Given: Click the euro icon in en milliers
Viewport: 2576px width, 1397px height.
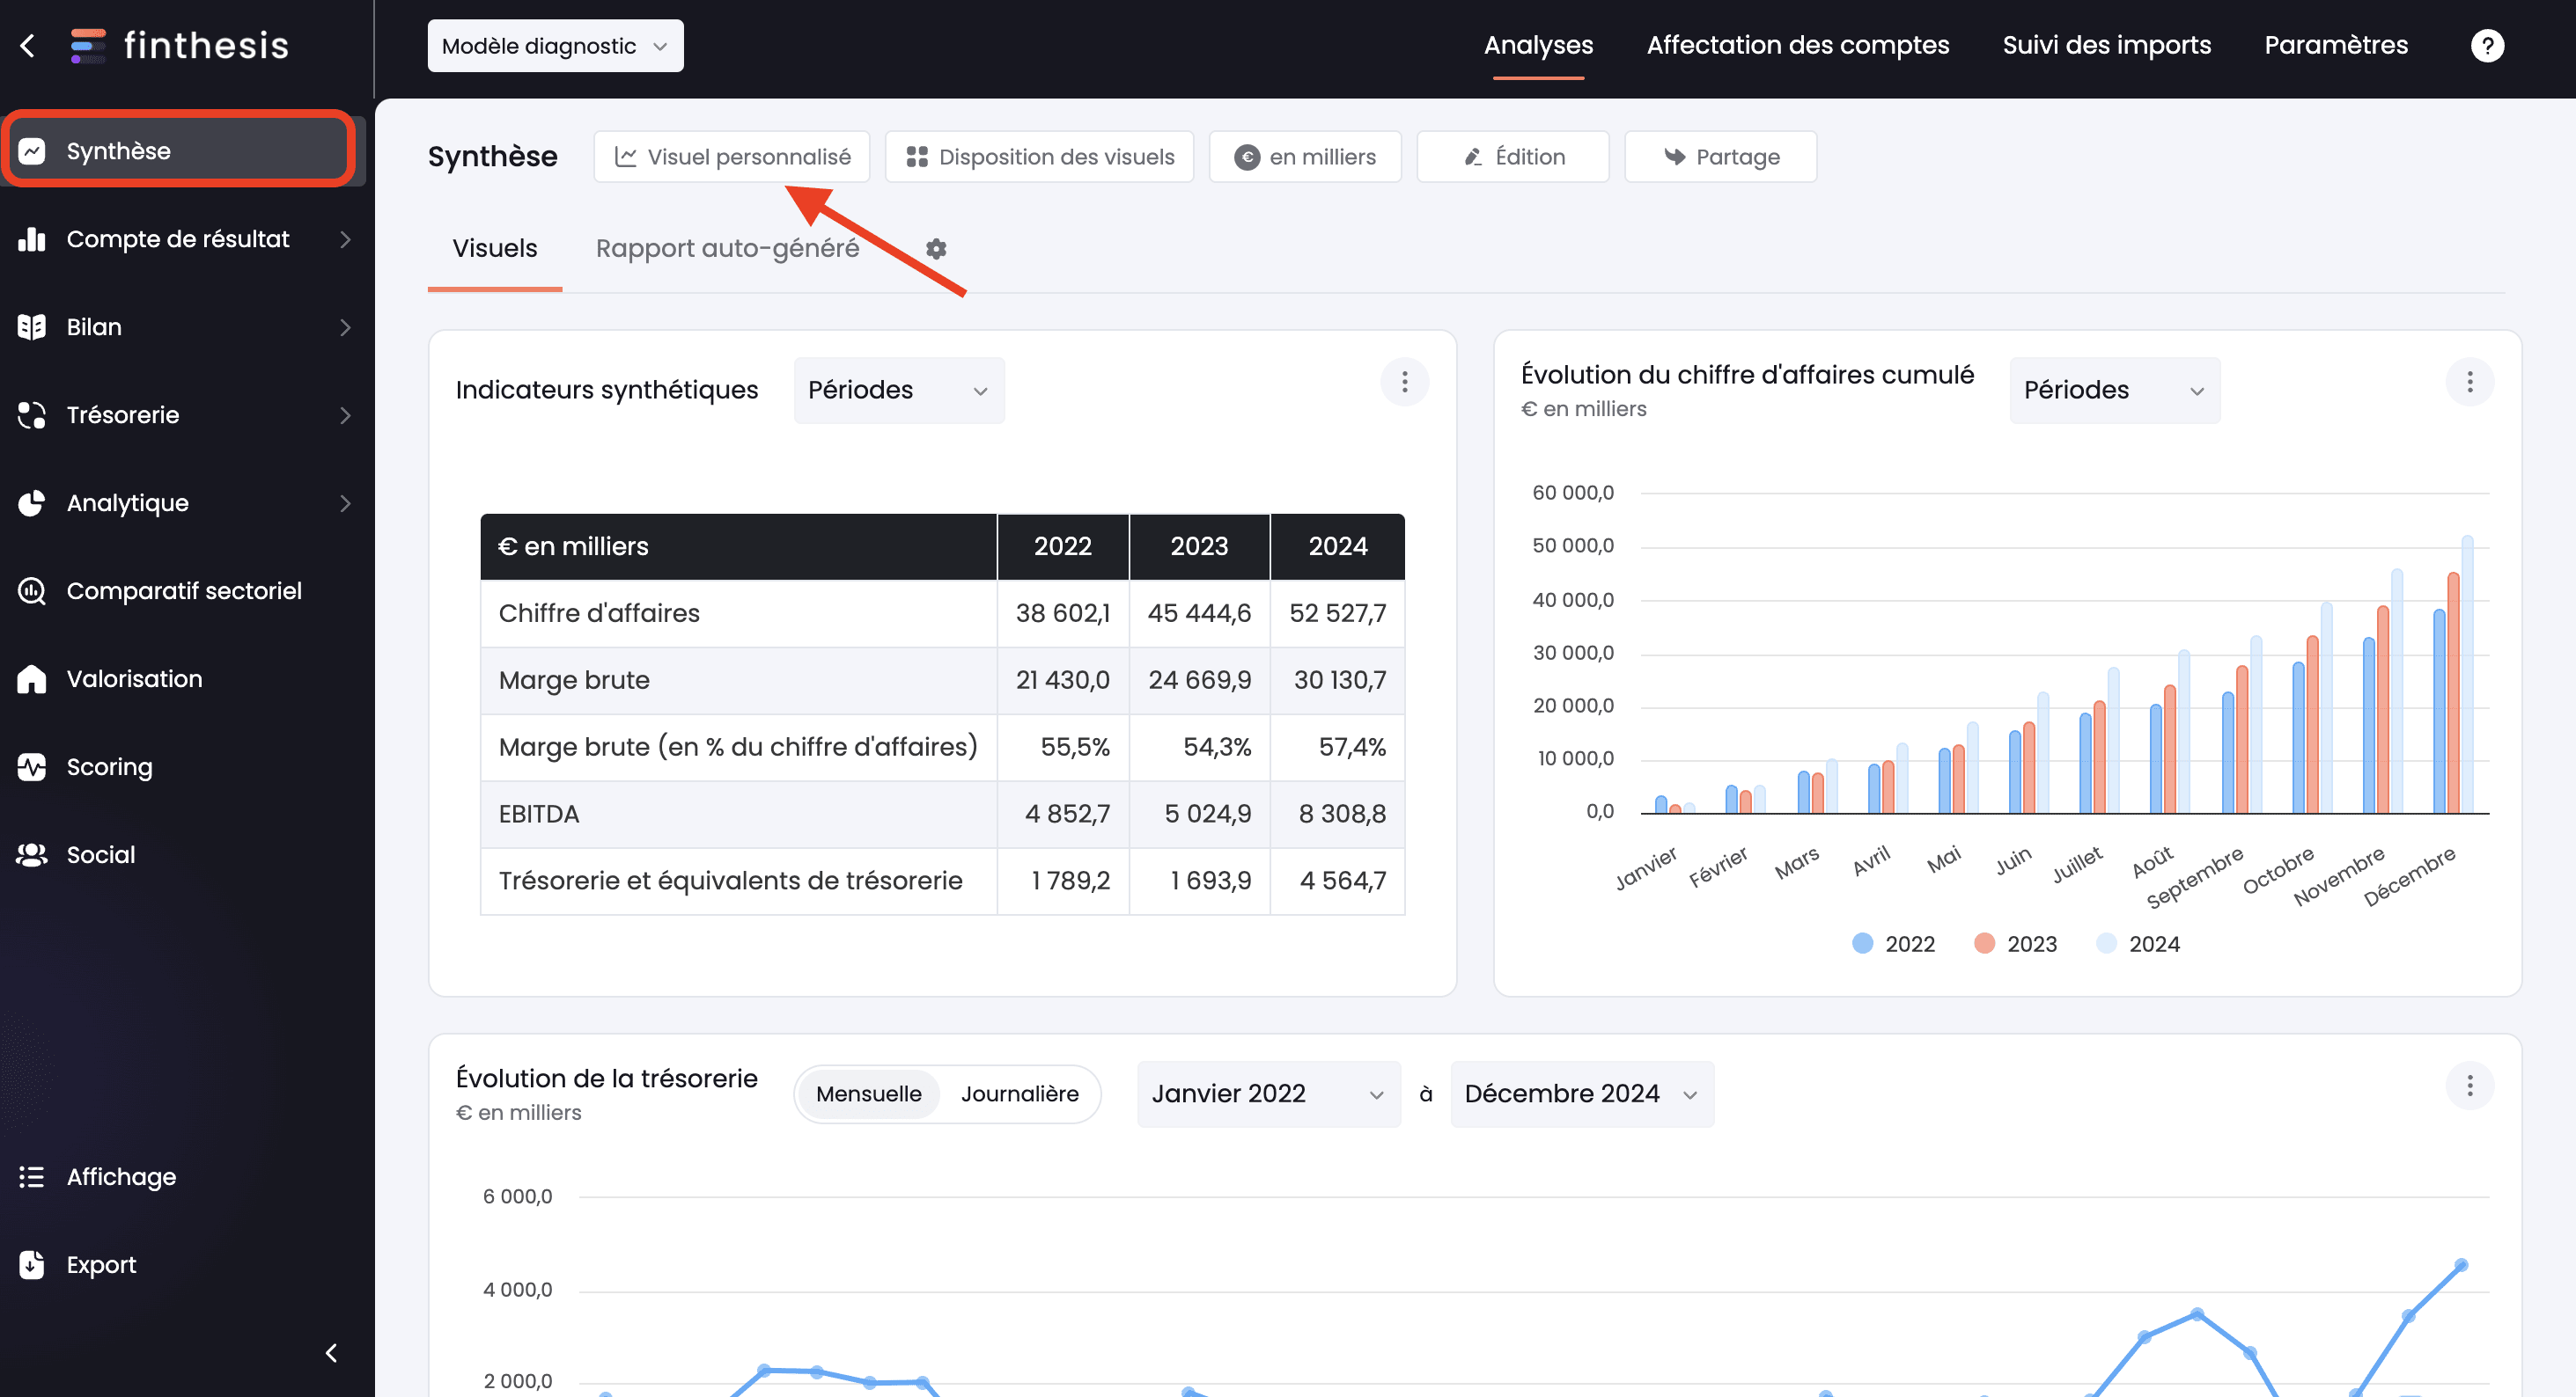Looking at the screenshot, I should 1247,157.
